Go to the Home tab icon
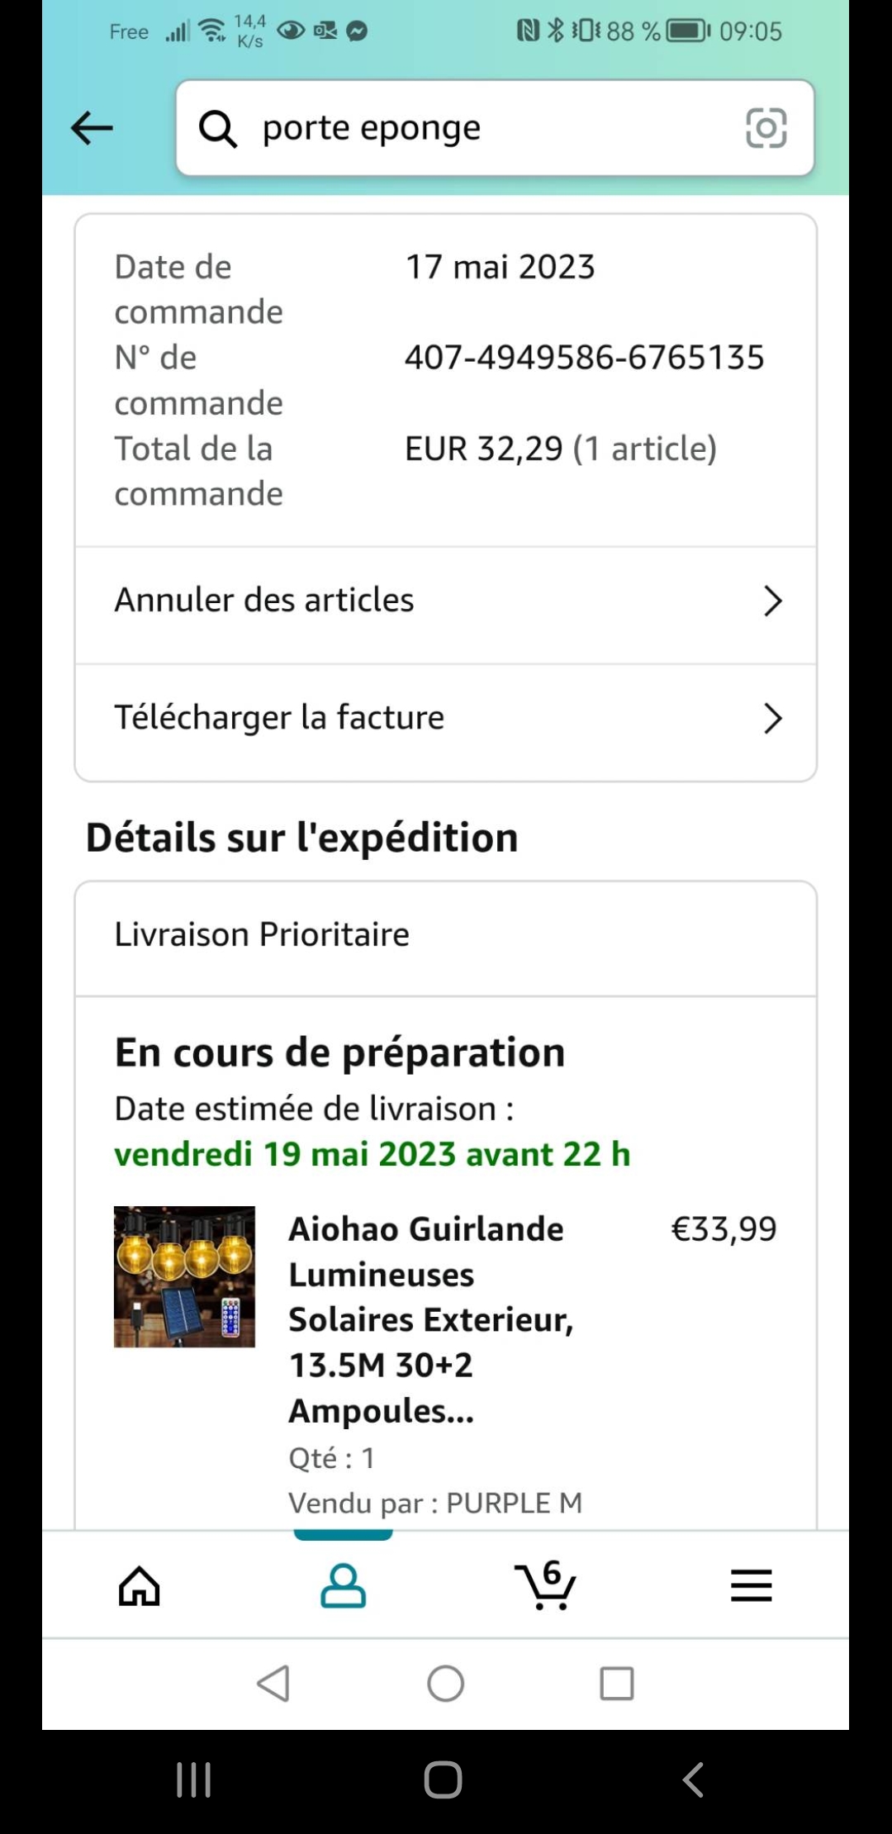This screenshot has height=1834, width=892. [139, 1585]
